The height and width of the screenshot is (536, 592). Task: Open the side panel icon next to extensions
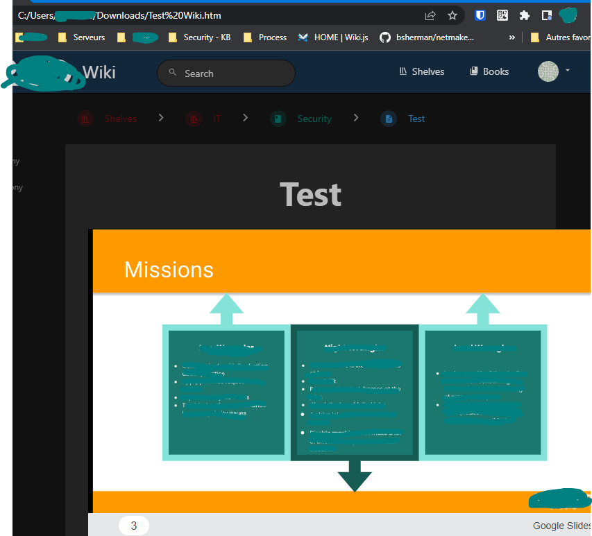point(546,15)
